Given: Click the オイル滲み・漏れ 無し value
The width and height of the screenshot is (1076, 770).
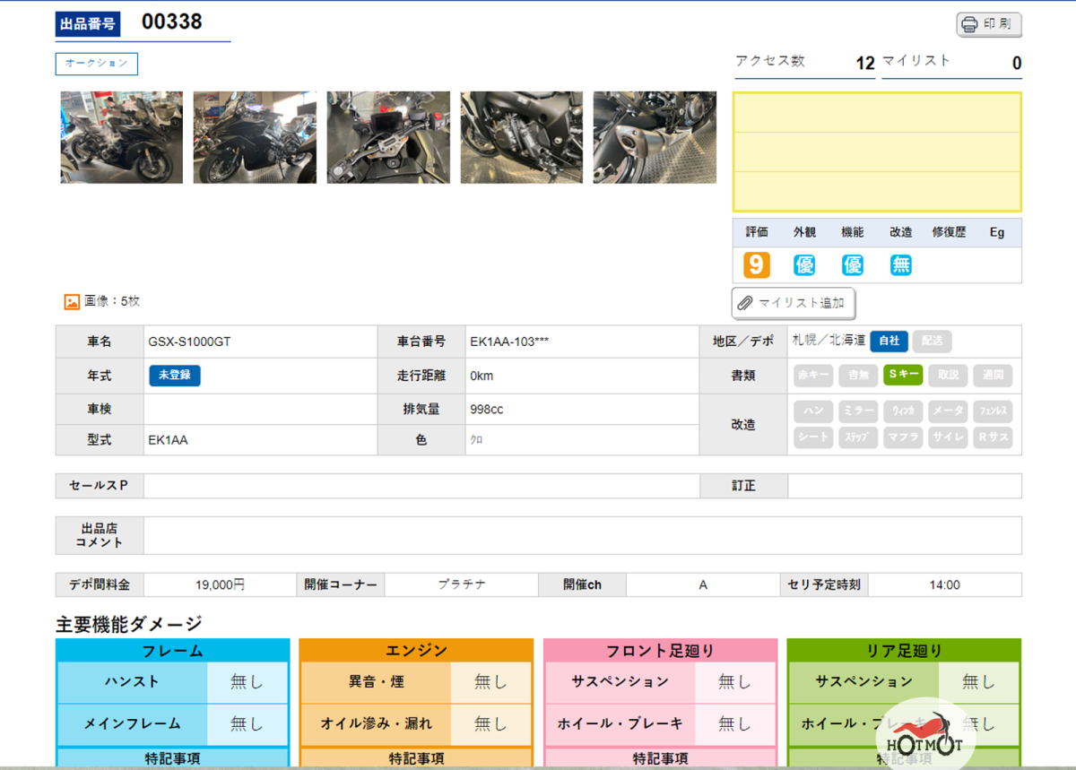Looking at the screenshot, I should point(490,724).
